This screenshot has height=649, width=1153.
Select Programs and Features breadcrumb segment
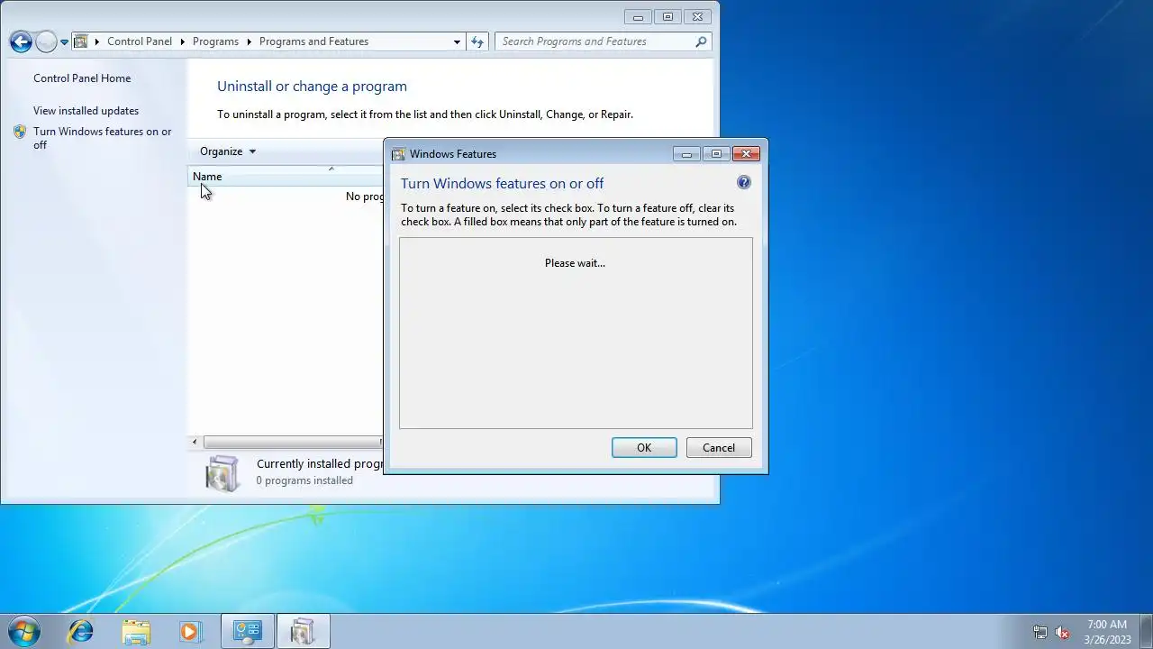(313, 41)
